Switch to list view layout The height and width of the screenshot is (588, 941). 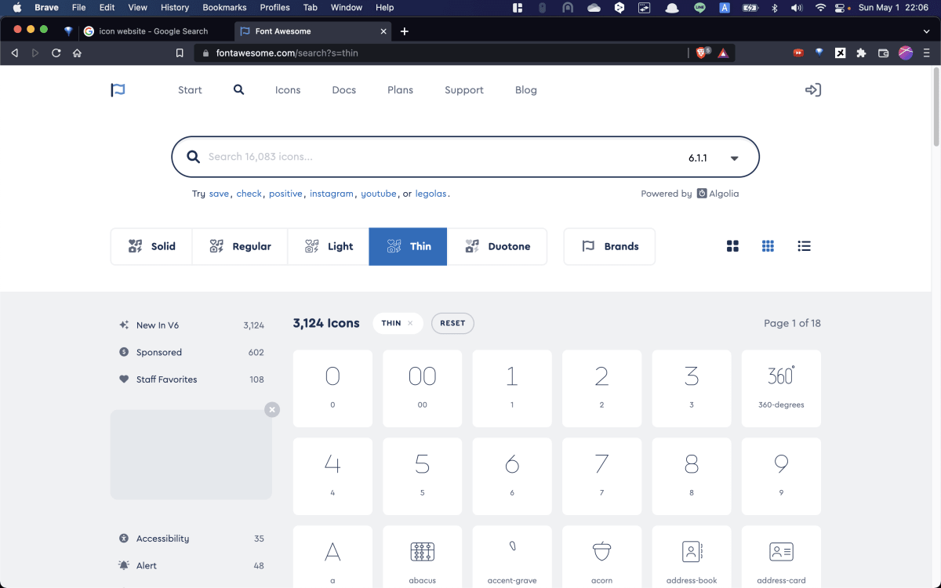(804, 246)
